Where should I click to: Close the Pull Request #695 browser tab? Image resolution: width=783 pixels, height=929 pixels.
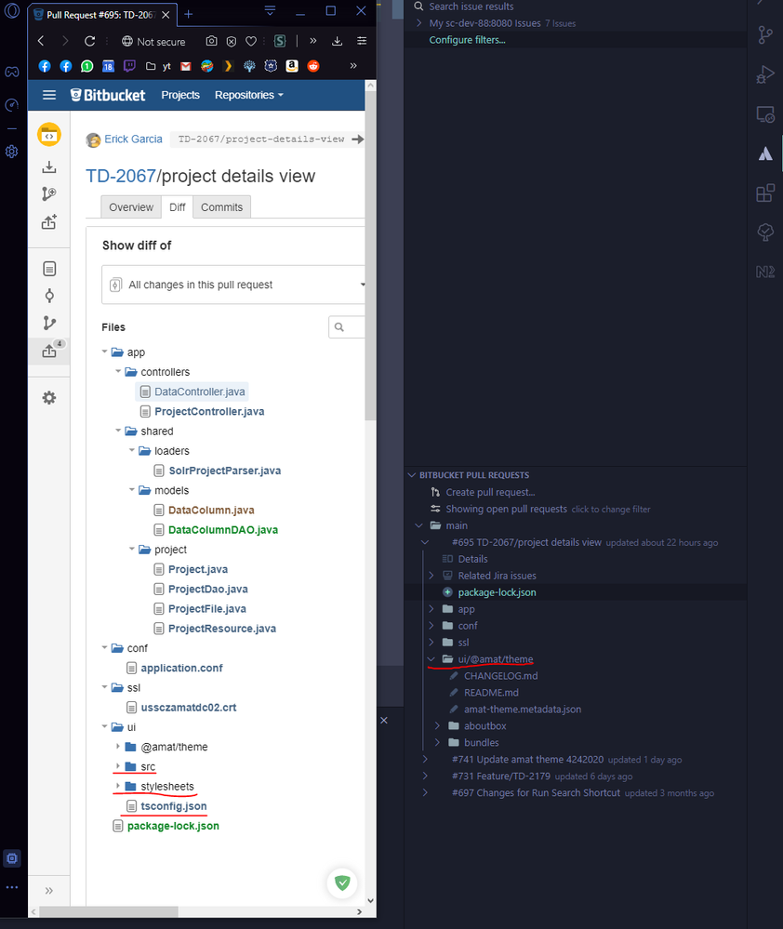pyautogui.click(x=166, y=15)
